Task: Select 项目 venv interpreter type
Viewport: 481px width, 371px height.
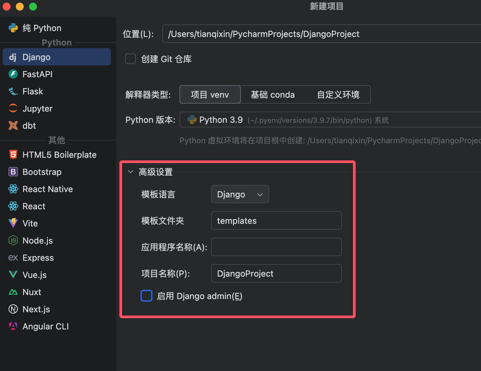Action: [210, 95]
